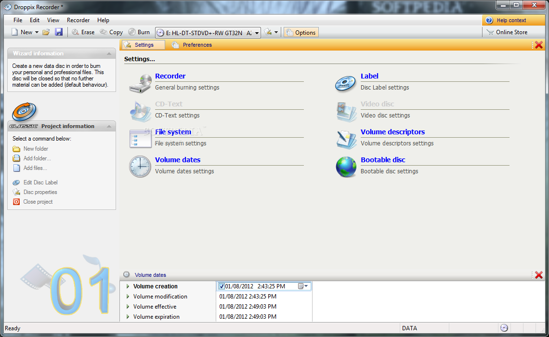Click the Close project command
Screen dimensions: 549x337
pos(33,202)
